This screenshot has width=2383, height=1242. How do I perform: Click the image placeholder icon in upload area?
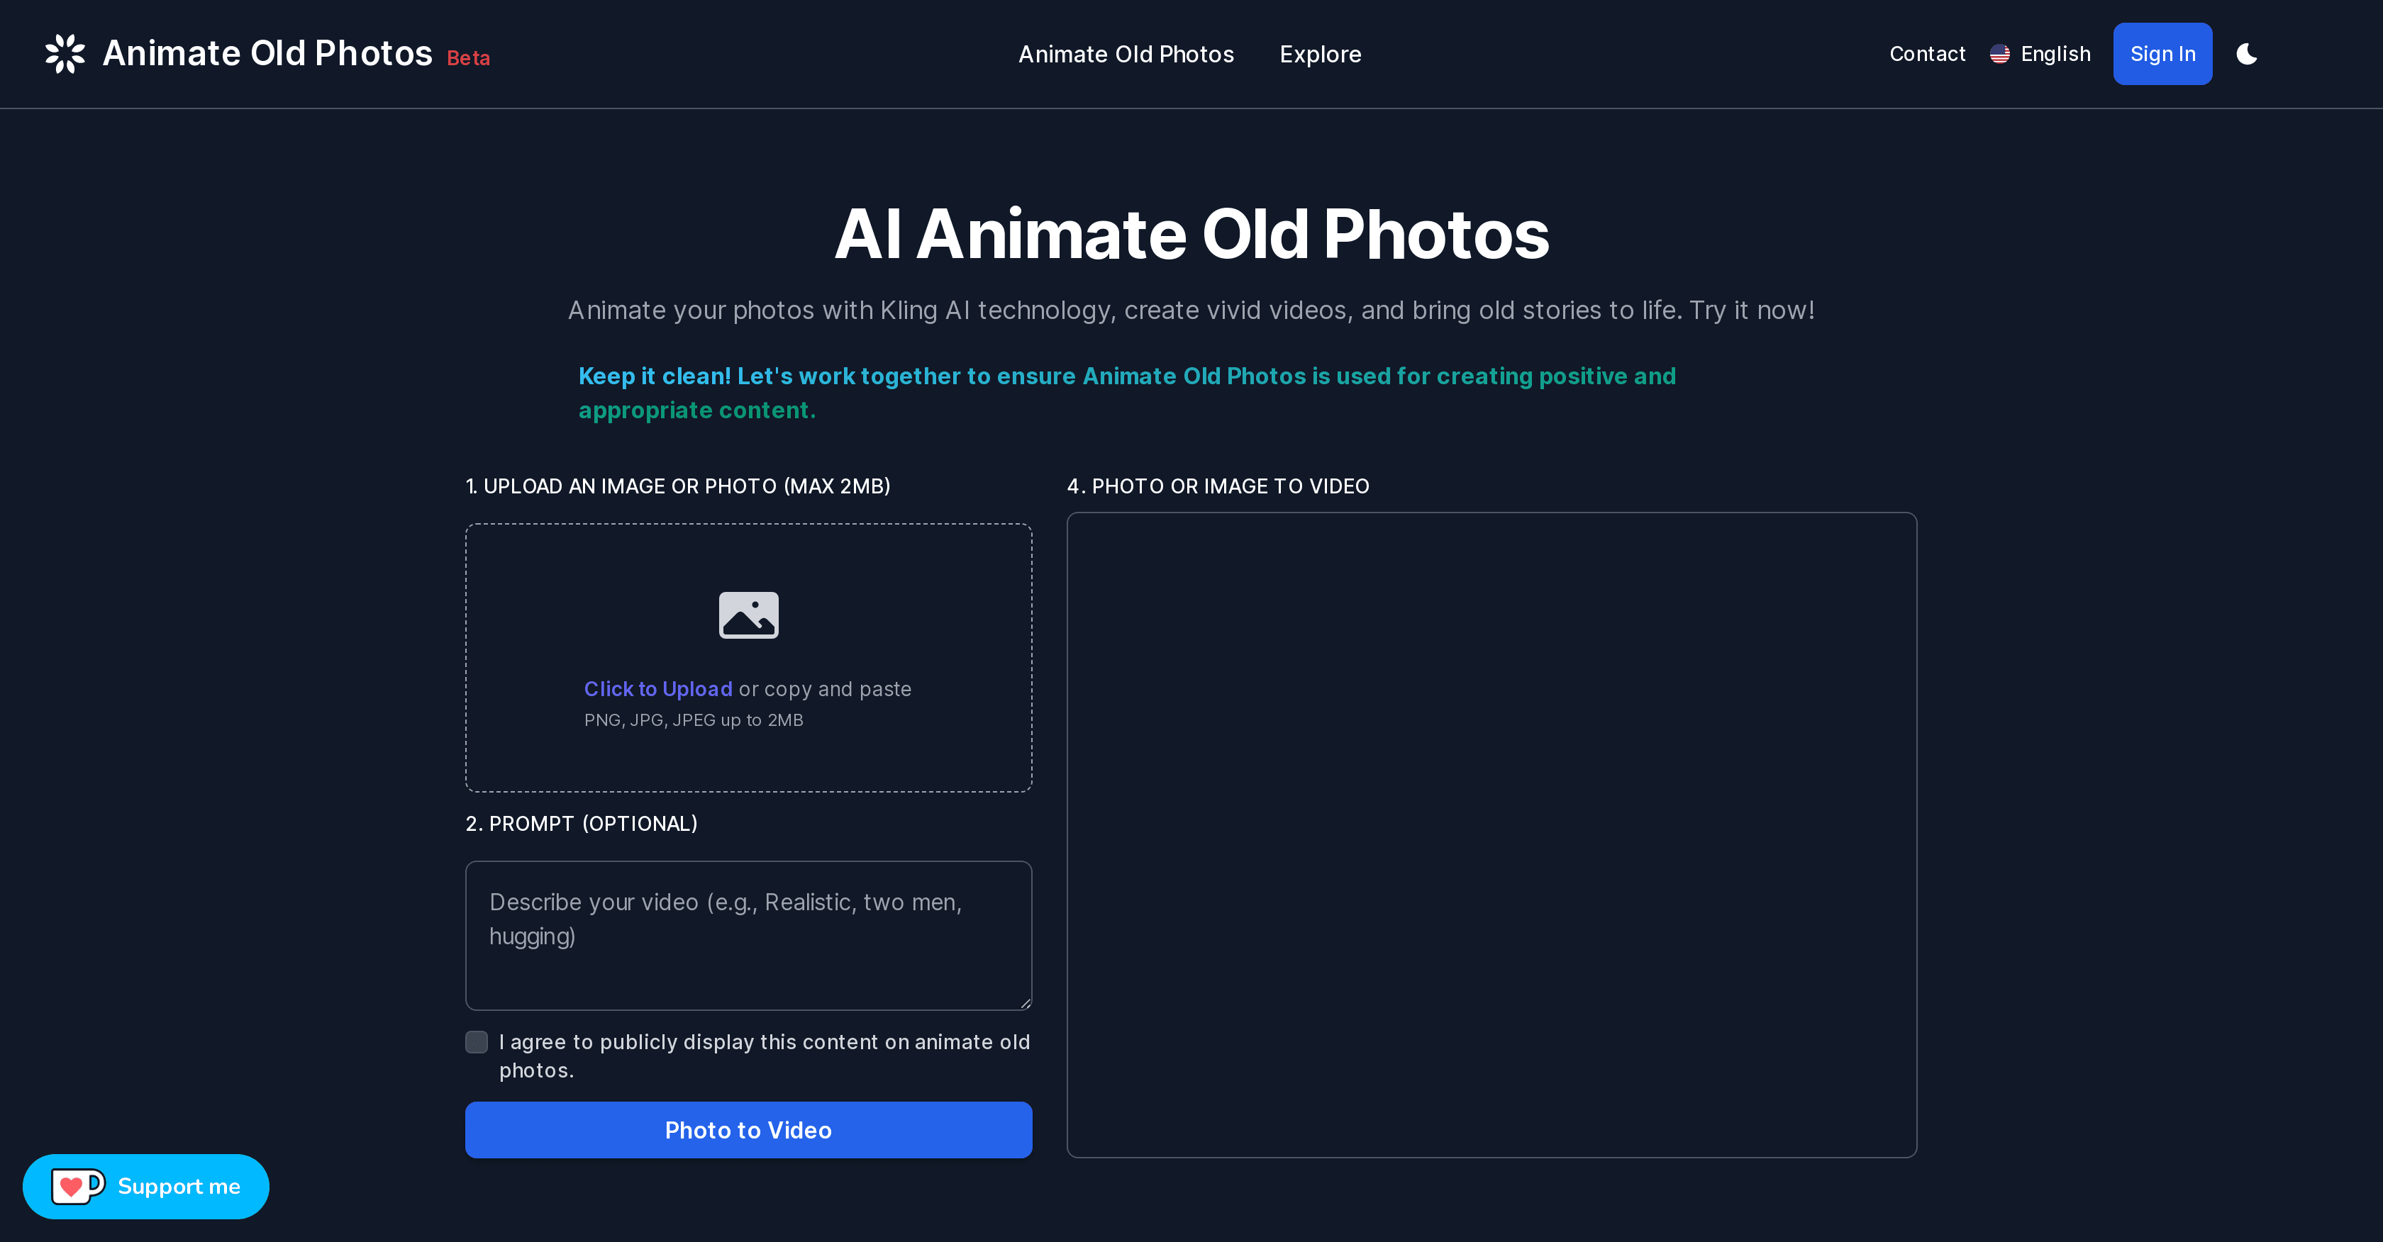pos(748,614)
